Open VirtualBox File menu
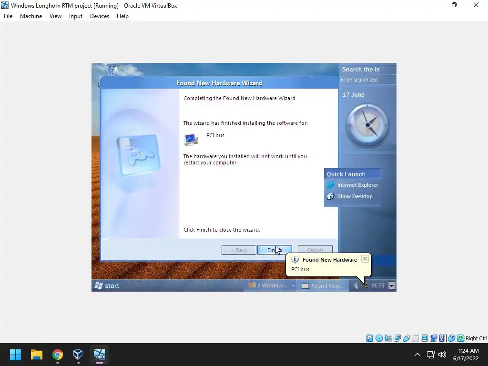The width and height of the screenshot is (488, 366). click(x=8, y=16)
